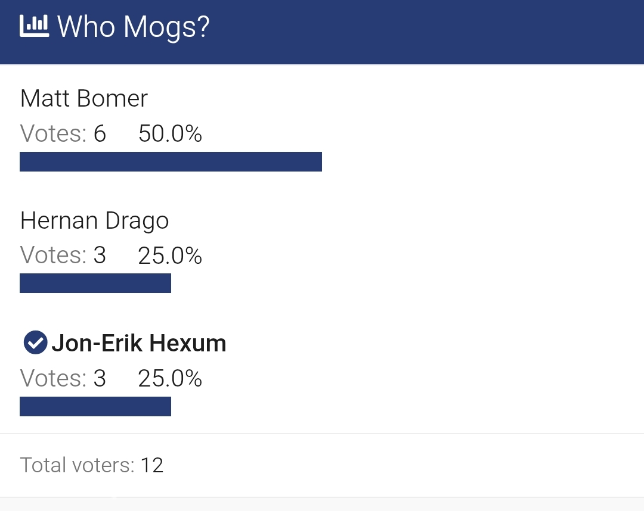Click Hernan Drago's vote count of 3
This screenshot has height=511, width=644.
coord(100,255)
